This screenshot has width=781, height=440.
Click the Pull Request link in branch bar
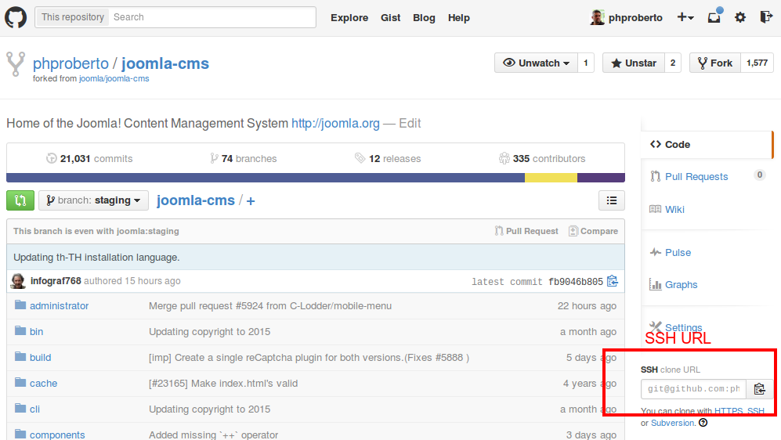pyautogui.click(x=526, y=231)
